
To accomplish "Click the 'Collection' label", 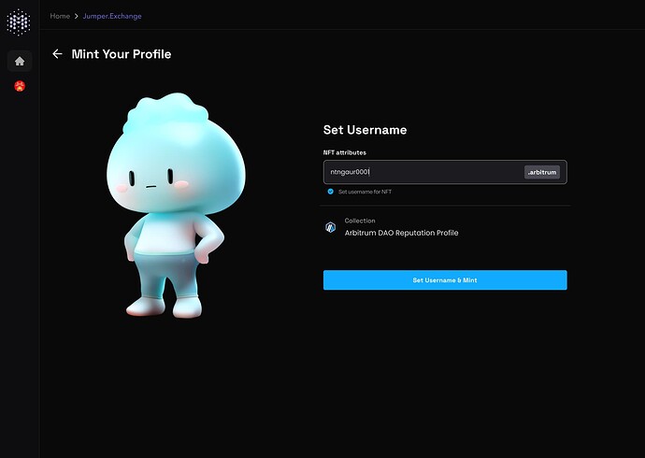I will pyautogui.click(x=360, y=221).
